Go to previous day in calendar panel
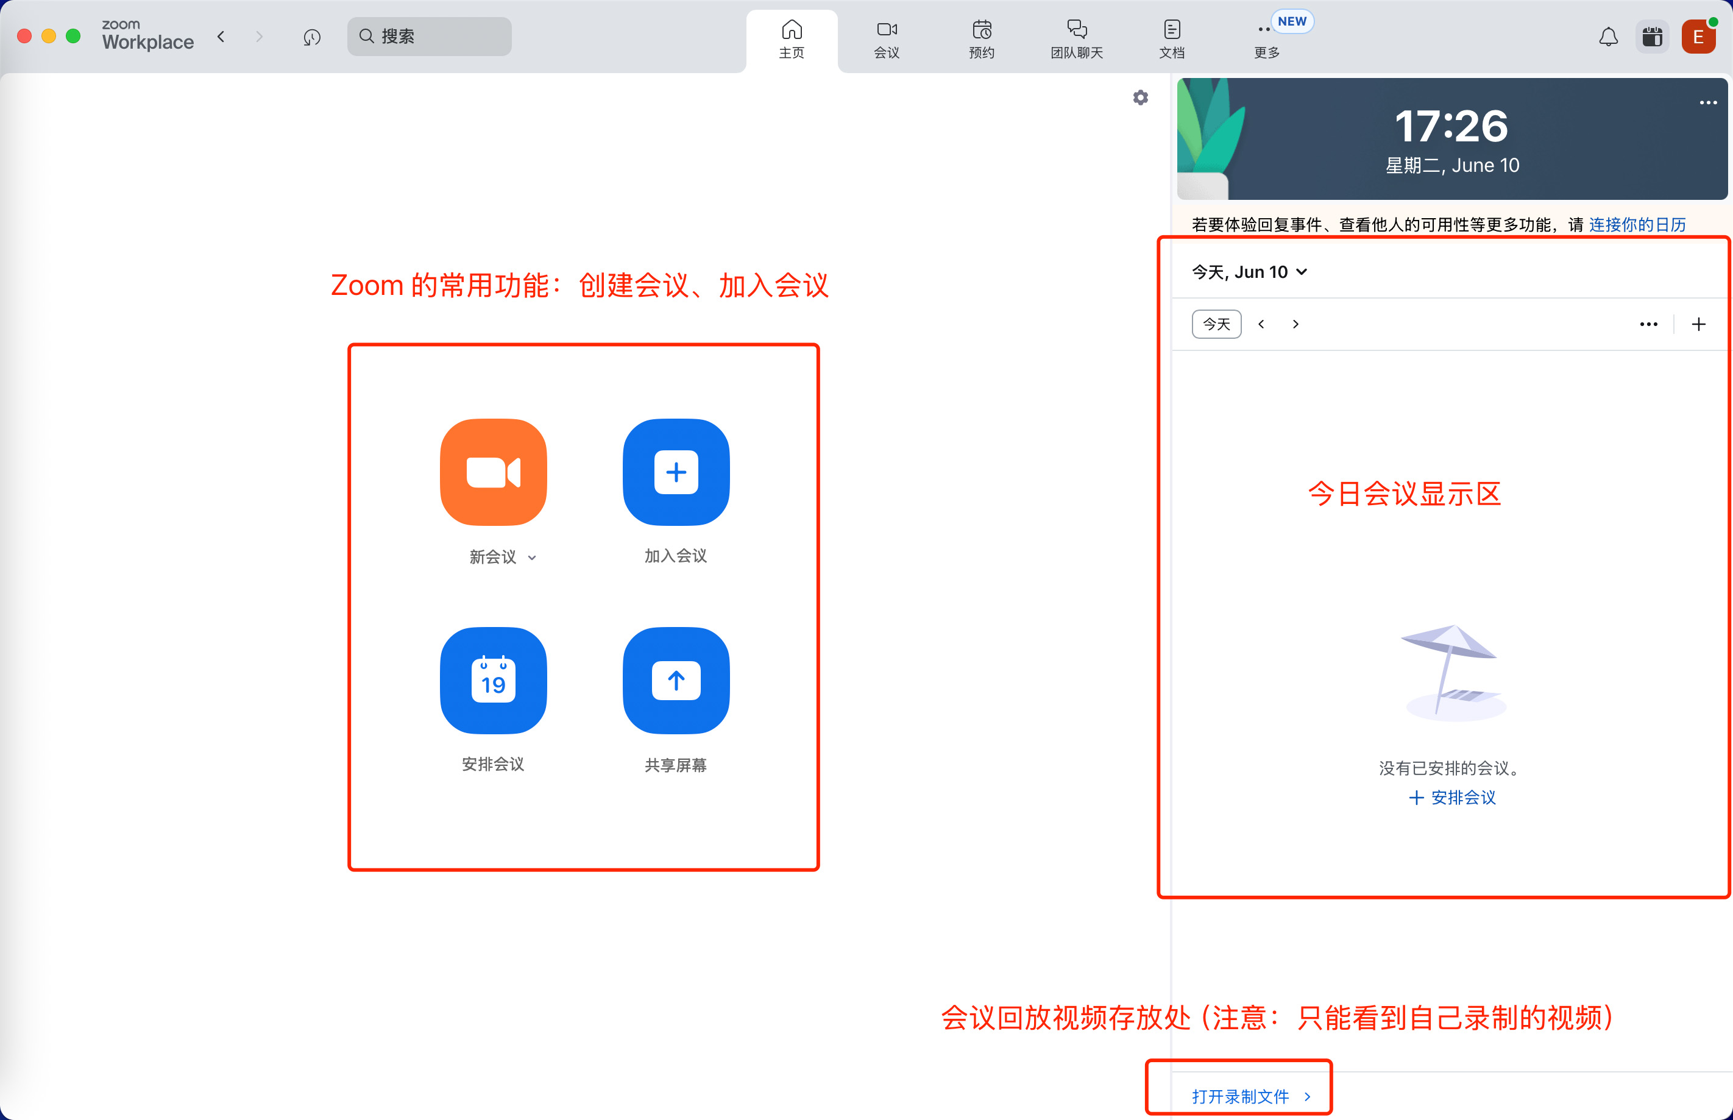This screenshot has width=1733, height=1120. [1262, 324]
